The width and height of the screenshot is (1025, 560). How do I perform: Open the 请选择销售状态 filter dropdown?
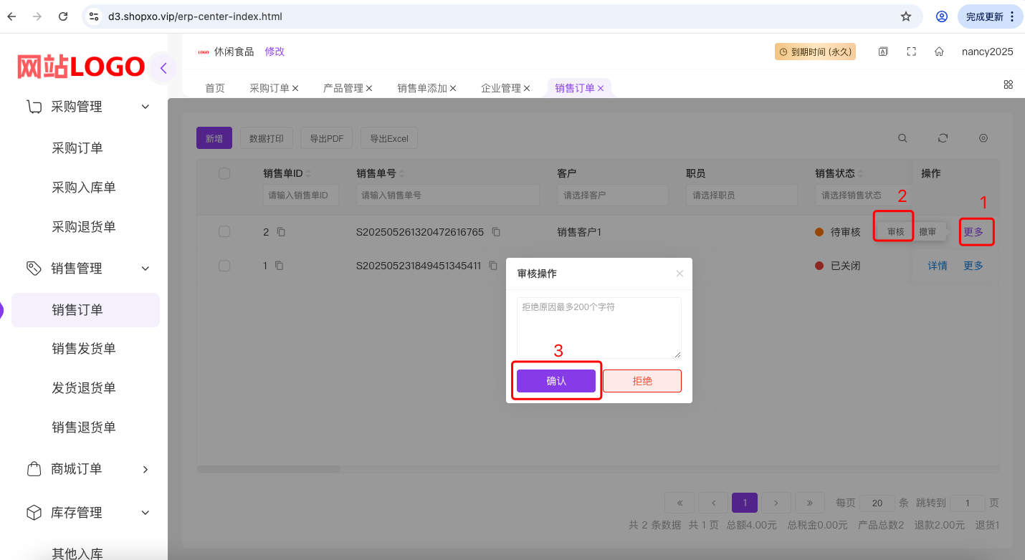[x=862, y=195]
